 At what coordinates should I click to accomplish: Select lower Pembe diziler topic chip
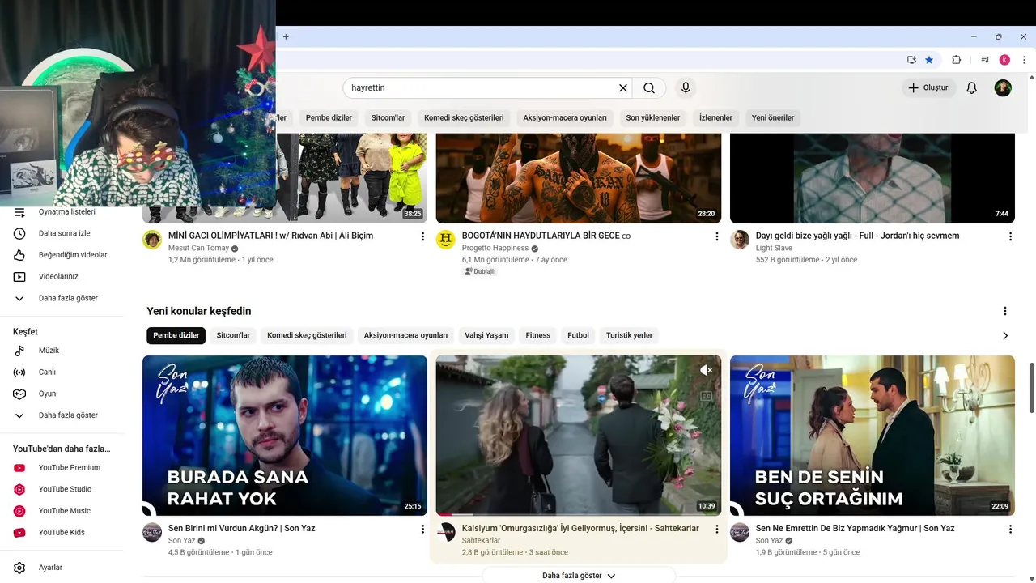176,335
